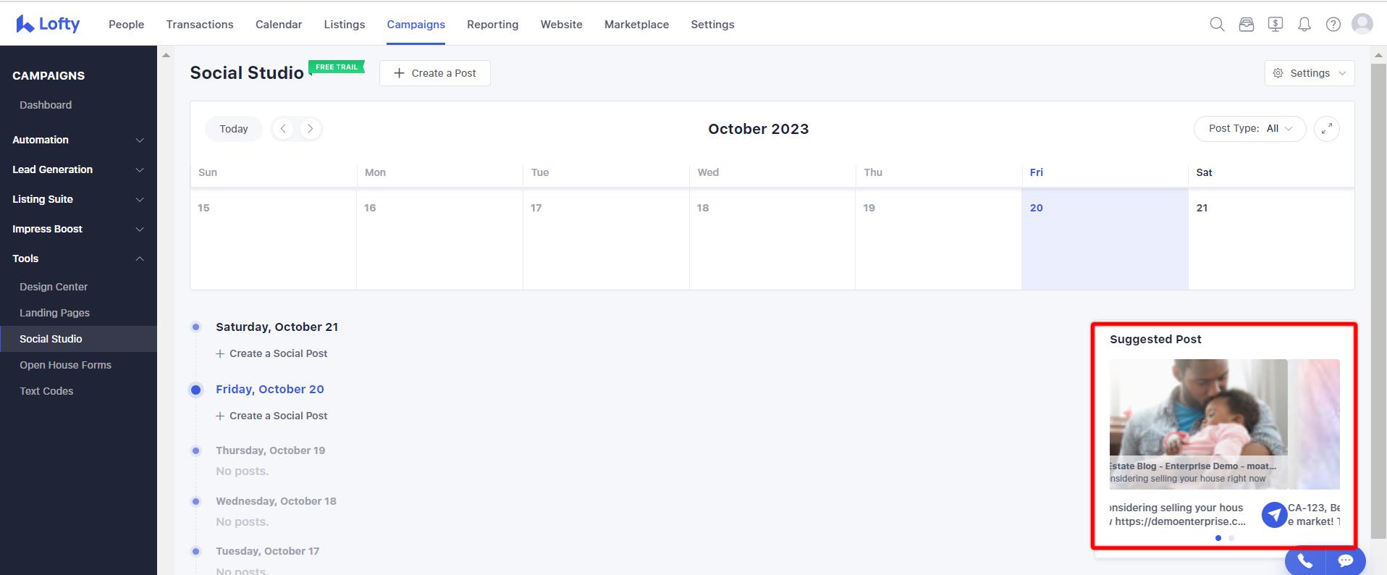Viewport: 1387px width, 575px height.
Task: Click the inbox tray icon in header
Action: coord(1246,25)
